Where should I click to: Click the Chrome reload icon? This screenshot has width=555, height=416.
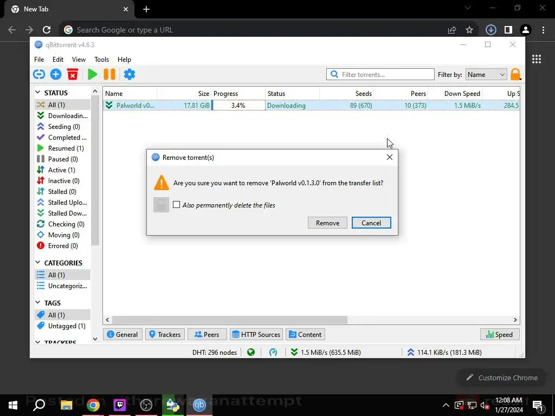pyautogui.click(x=47, y=30)
